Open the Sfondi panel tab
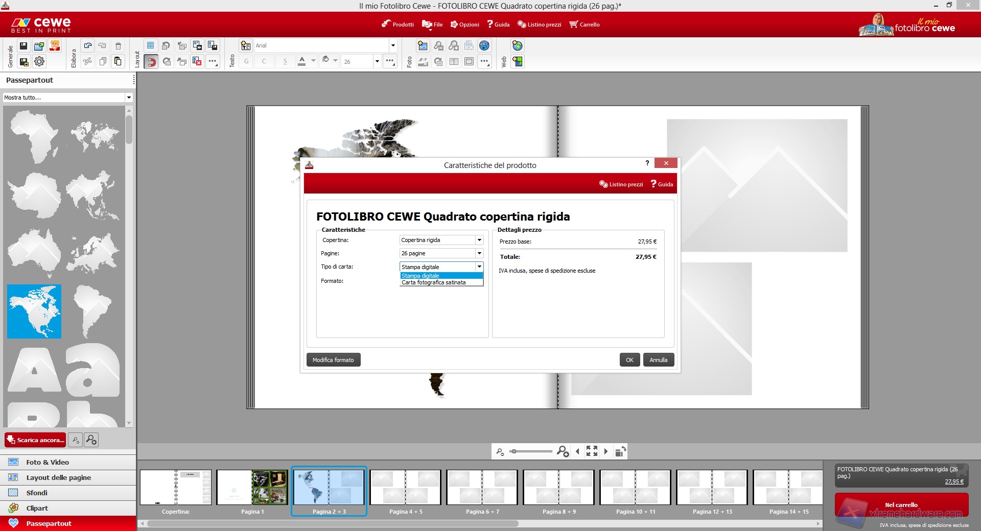The image size is (981, 531). point(37,493)
